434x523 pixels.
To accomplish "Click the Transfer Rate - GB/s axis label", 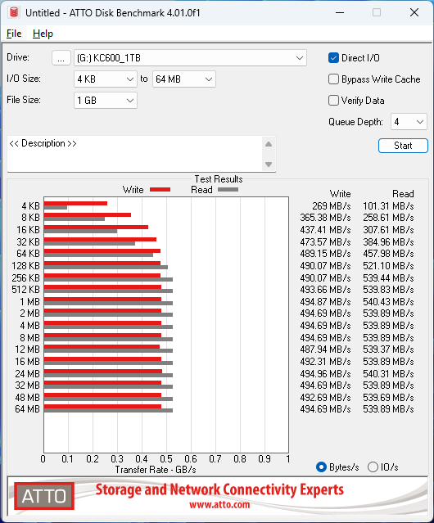I will [156, 470].
